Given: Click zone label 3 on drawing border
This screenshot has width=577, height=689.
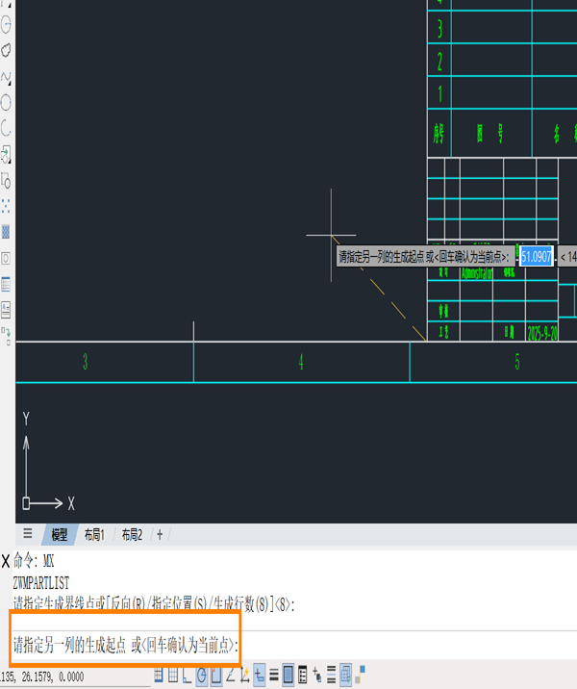Looking at the screenshot, I should (x=86, y=362).
